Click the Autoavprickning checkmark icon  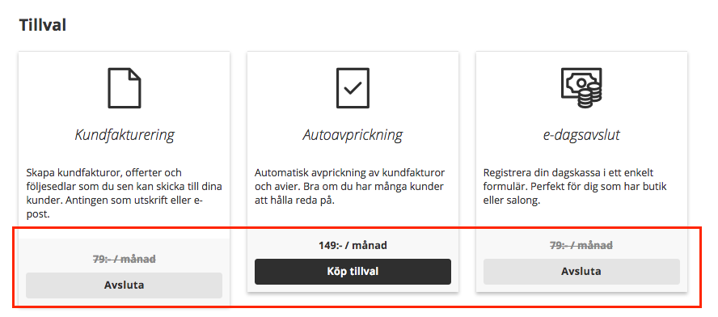[x=353, y=88]
